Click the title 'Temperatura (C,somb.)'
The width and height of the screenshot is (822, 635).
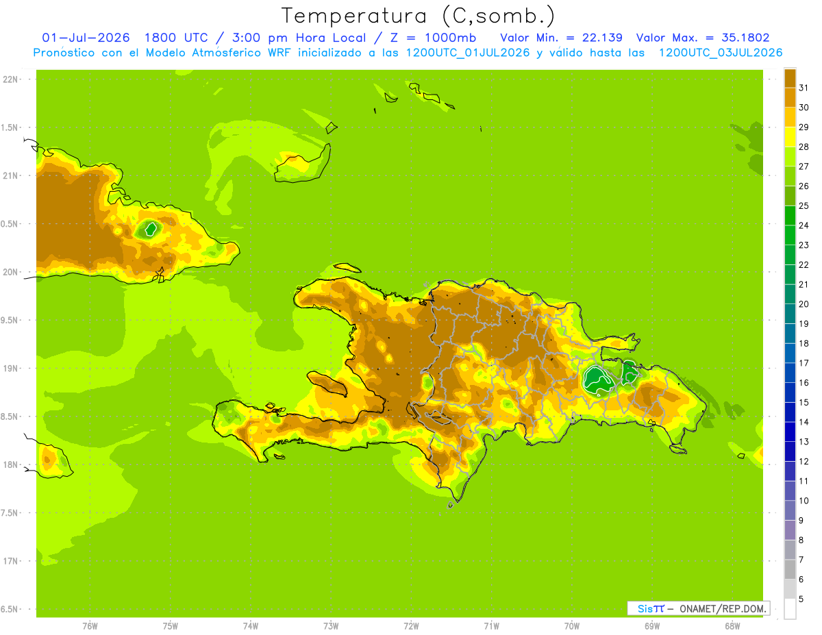418,15
